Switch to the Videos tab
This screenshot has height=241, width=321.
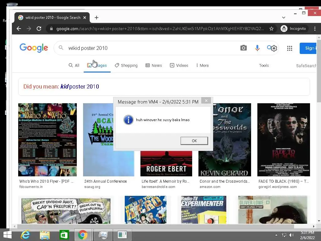point(179,65)
